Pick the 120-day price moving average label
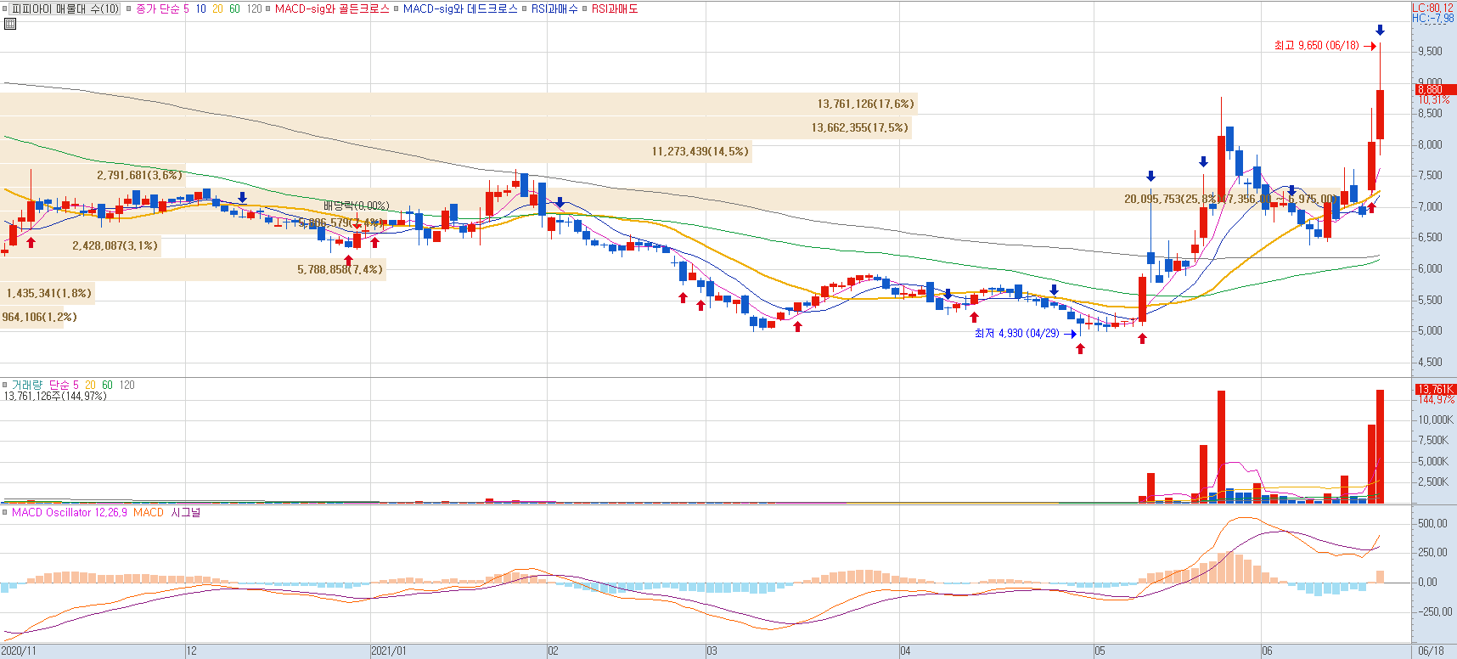1457x659 pixels. click(254, 8)
